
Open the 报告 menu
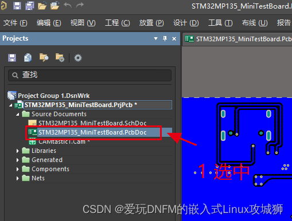pyautogui.click(x=285, y=23)
